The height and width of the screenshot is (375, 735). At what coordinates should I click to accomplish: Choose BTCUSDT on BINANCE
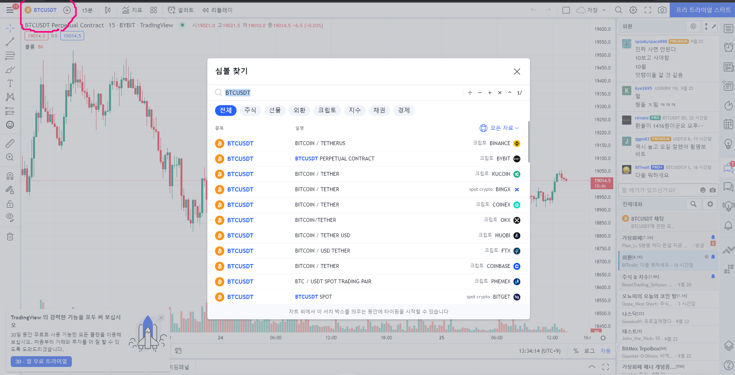(368, 144)
